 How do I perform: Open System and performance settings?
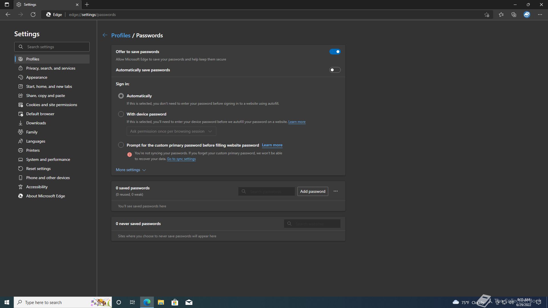tap(52, 159)
